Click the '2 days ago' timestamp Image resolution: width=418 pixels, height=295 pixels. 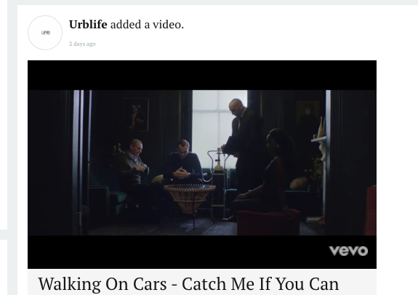(82, 44)
